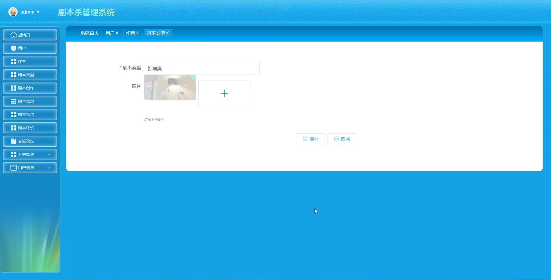Select 作者 in the sidebar menu
The height and width of the screenshot is (280, 551).
pyautogui.click(x=30, y=61)
